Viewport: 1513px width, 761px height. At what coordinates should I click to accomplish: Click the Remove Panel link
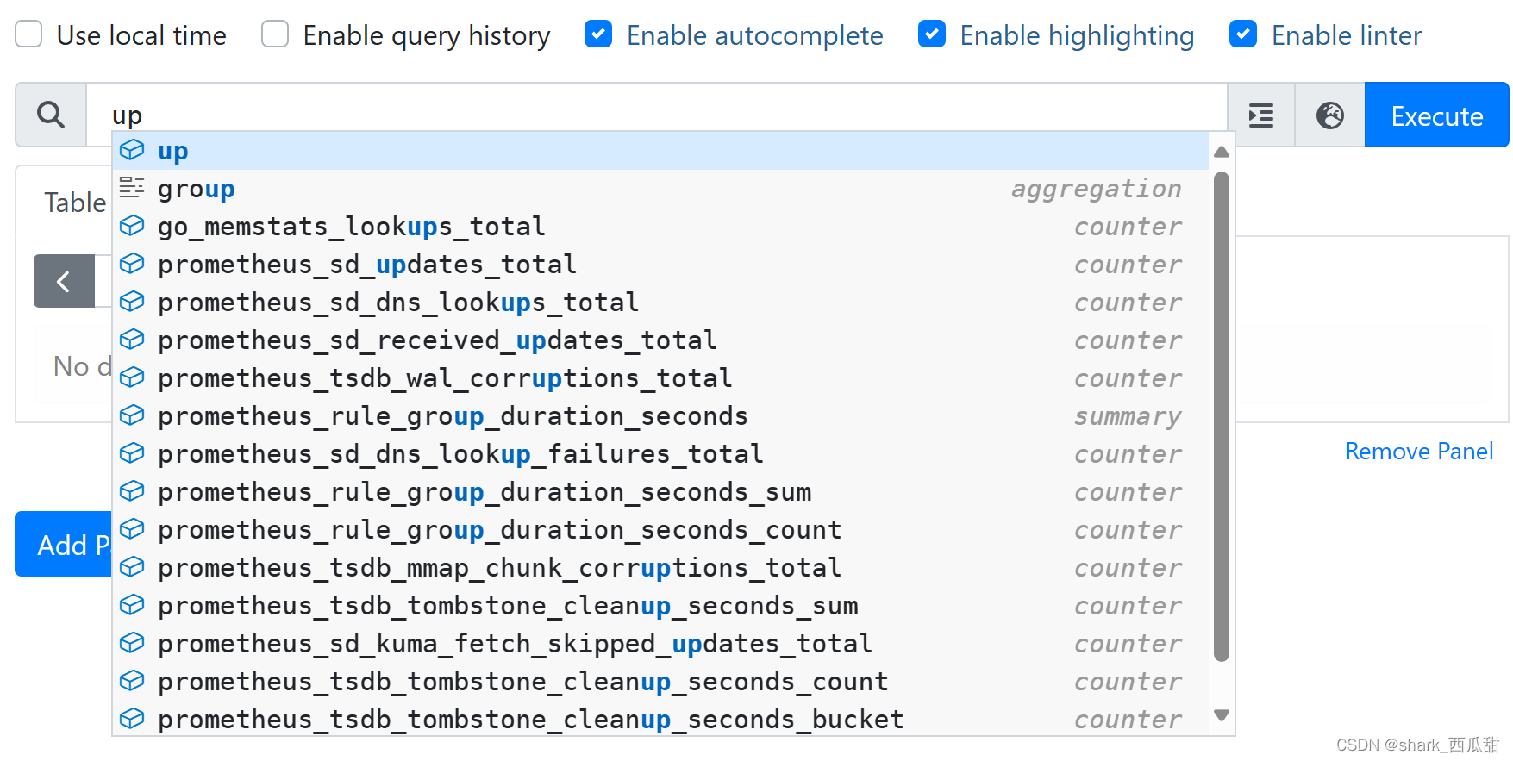[1419, 452]
